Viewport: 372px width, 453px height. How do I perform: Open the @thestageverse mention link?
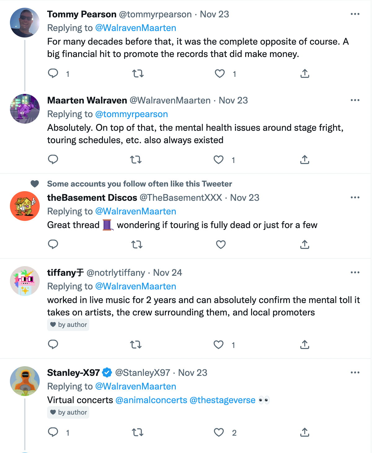coord(222,400)
